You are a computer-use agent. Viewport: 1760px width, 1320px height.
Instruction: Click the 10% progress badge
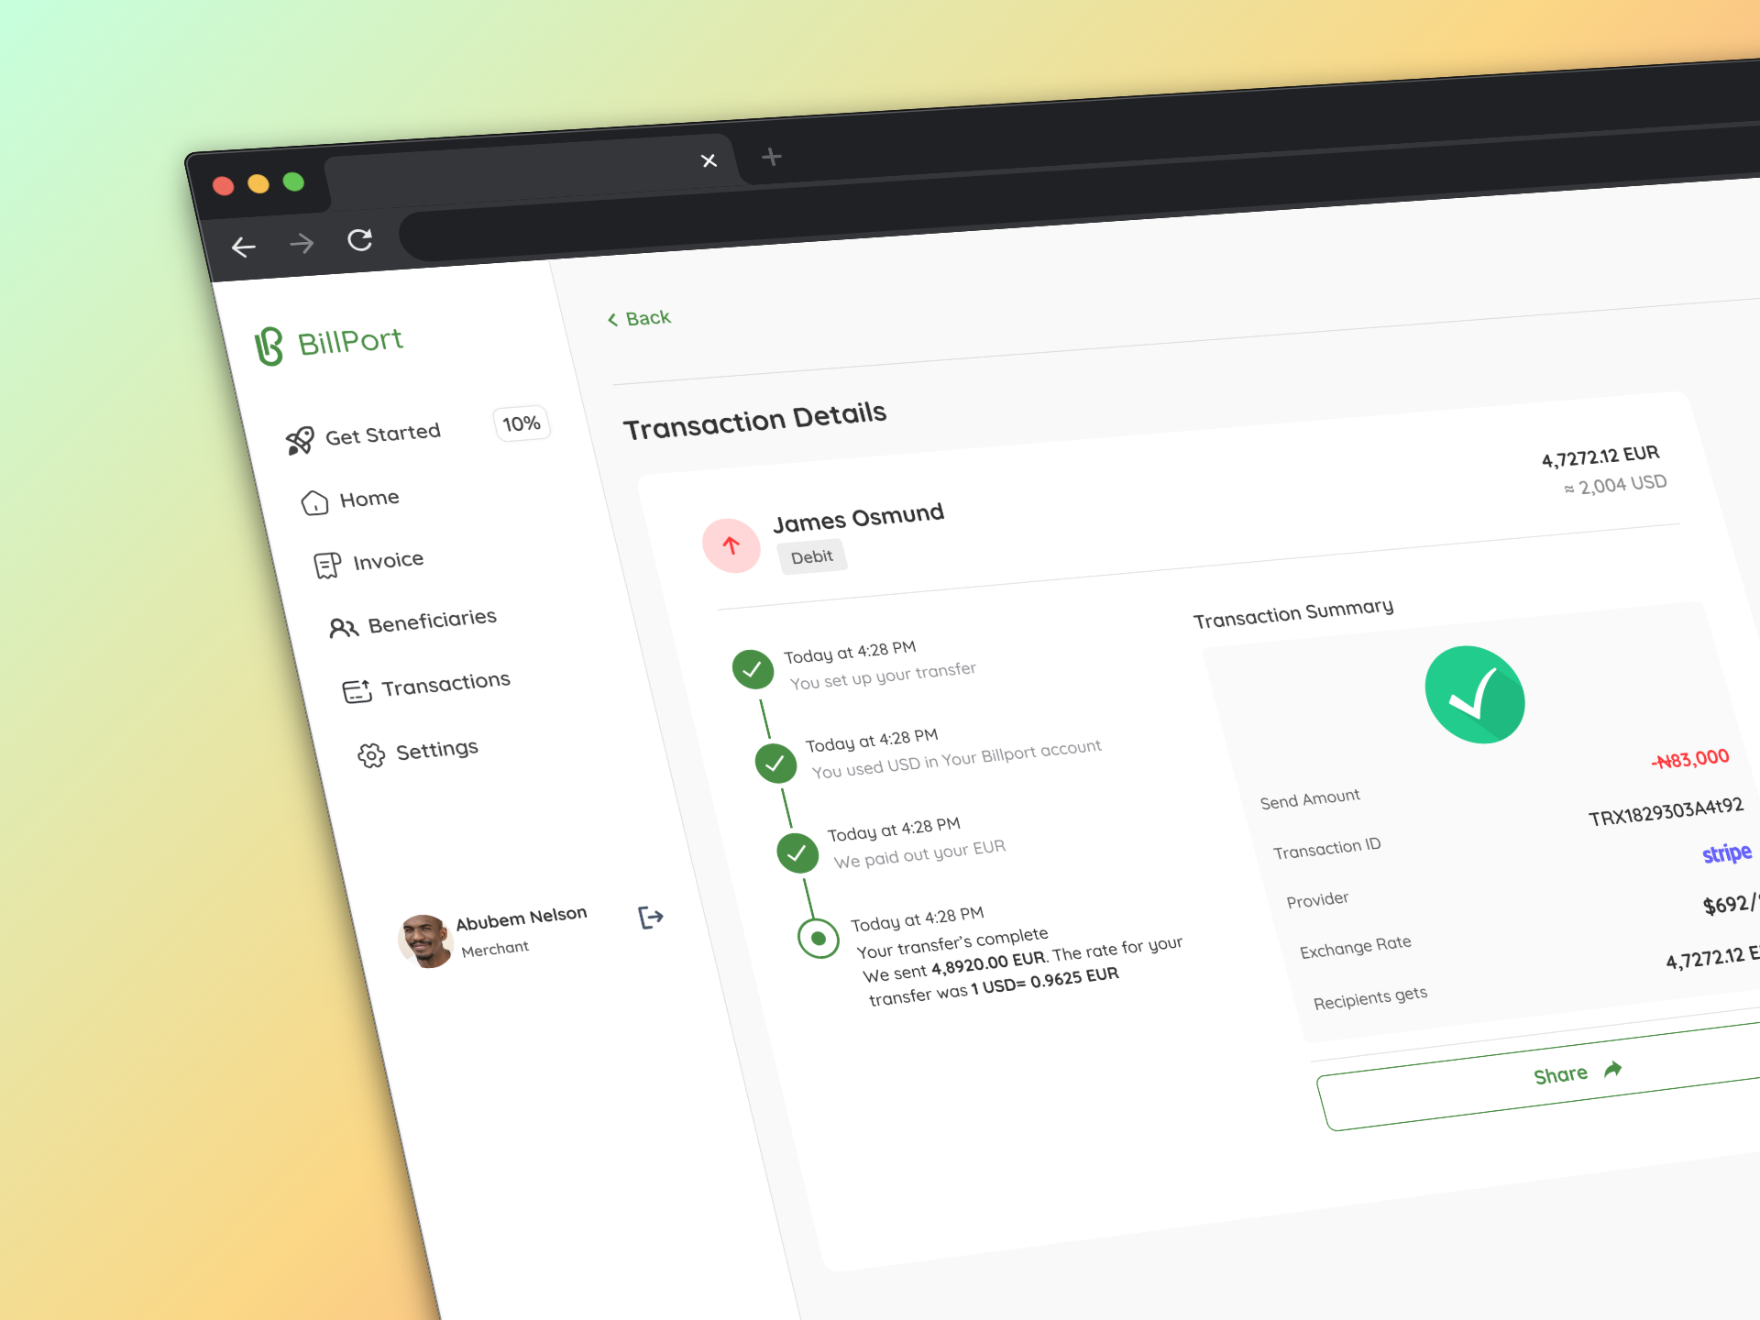(522, 423)
